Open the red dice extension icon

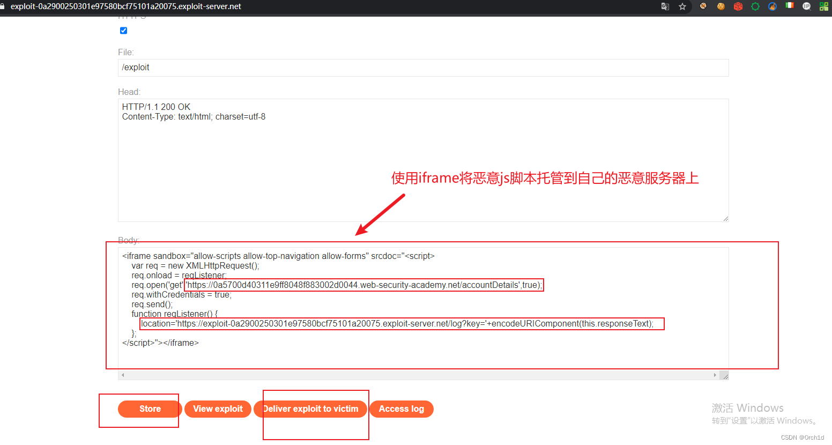pyautogui.click(x=738, y=6)
